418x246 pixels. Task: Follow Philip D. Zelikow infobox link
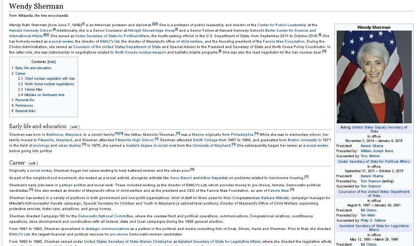click(373, 221)
